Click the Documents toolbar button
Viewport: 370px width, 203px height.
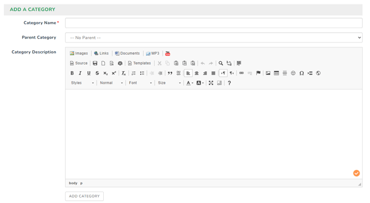click(x=127, y=54)
